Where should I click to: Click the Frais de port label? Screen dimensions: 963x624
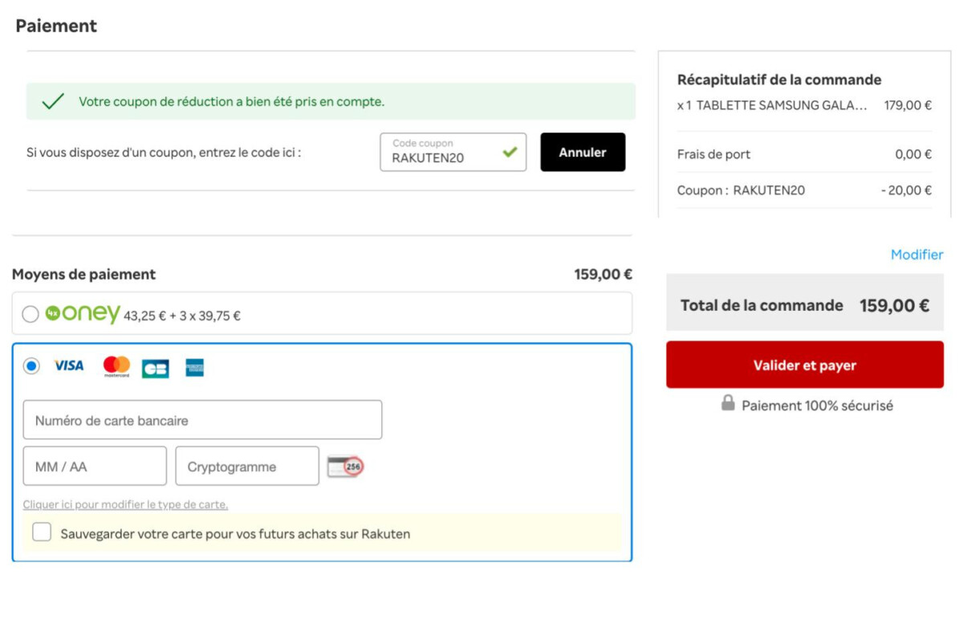(714, 154)
